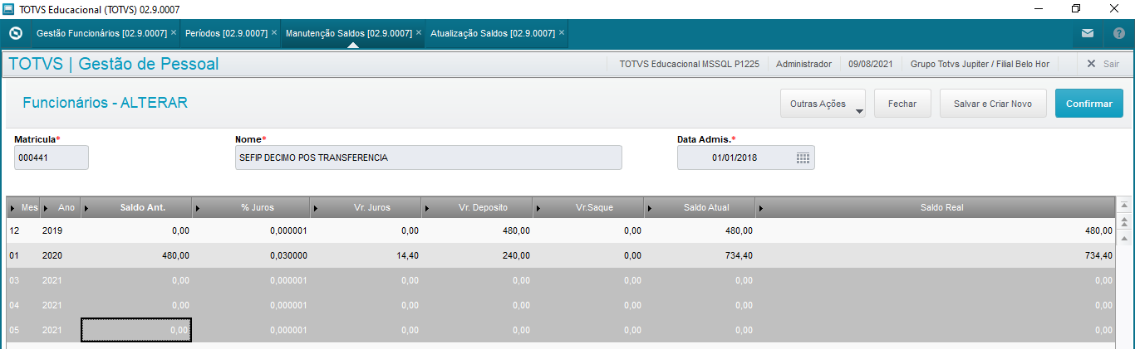The height and width of the screenshot is (349, 1135).
Task: Click the single up arrow scroll button
Action: point(1125,237)
